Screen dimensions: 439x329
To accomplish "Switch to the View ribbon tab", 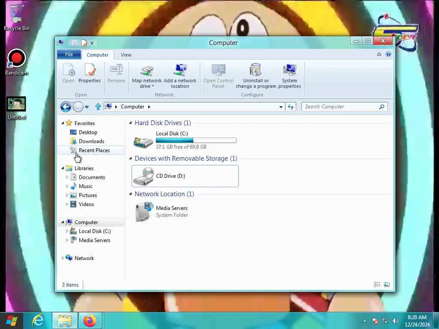I will [126, 55].
